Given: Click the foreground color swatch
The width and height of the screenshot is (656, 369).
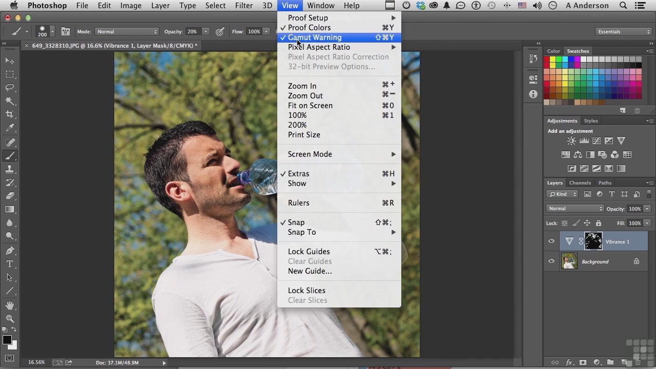Looking at the screenshot, I should coord(7,340).
